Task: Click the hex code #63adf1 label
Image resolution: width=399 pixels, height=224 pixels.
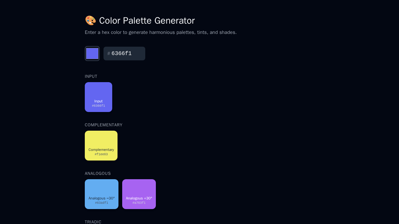Action: point(102,203)
